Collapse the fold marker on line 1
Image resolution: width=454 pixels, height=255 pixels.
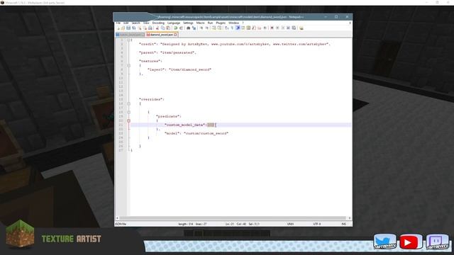[x=128, y=40]
